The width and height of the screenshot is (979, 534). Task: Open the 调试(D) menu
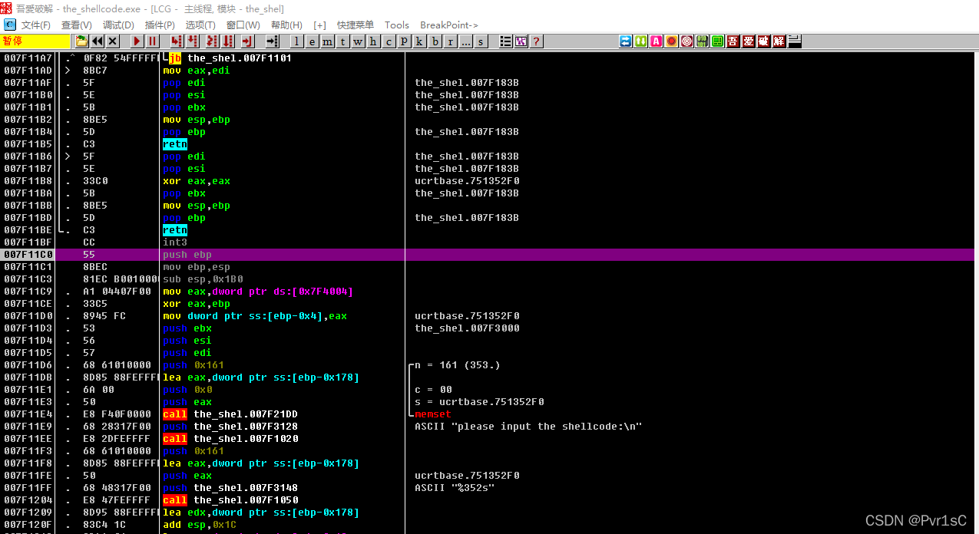coord(118,25)
